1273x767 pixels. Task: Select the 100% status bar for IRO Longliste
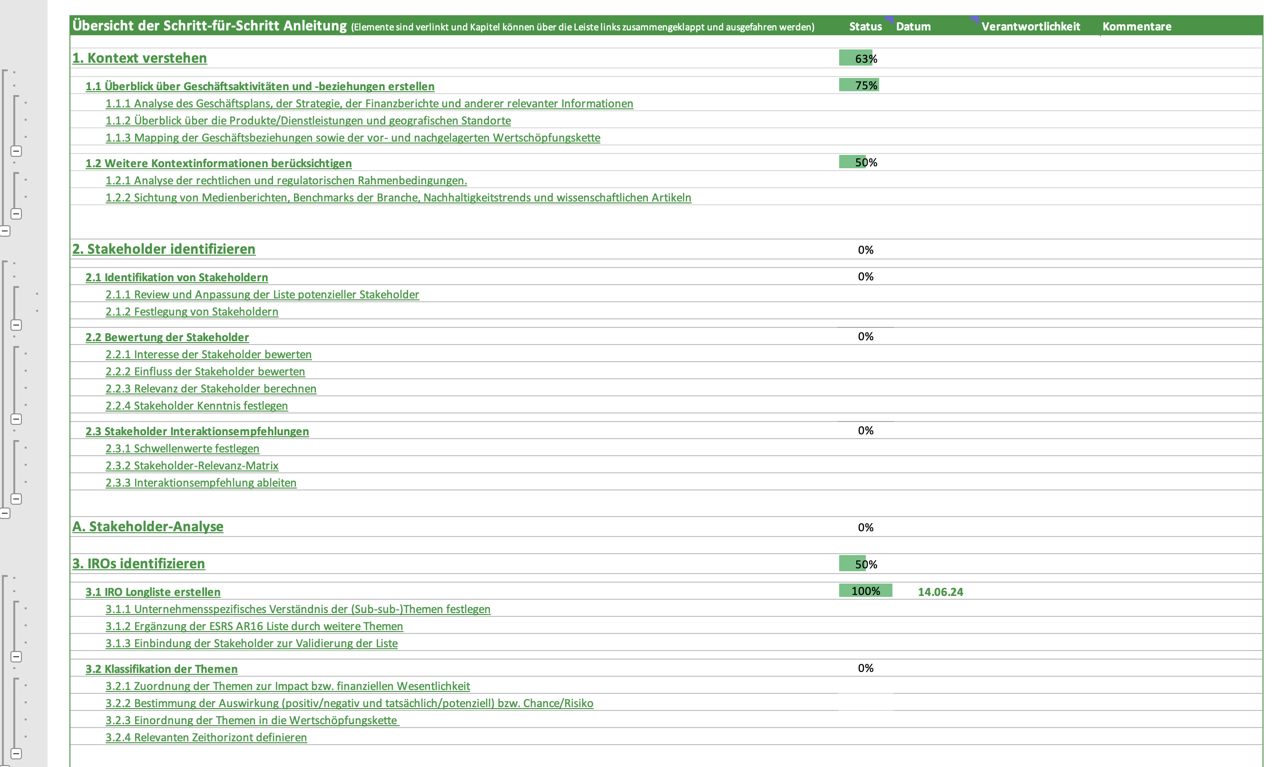866,591
